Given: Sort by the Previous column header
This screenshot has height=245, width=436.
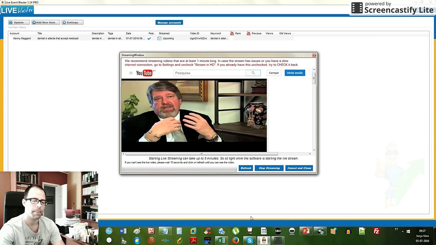Looking at the screenshot, I should [256, 33].
